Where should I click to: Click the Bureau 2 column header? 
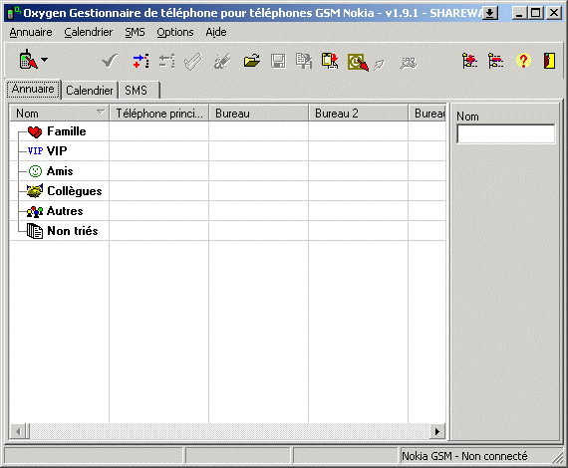coord(359,114)
